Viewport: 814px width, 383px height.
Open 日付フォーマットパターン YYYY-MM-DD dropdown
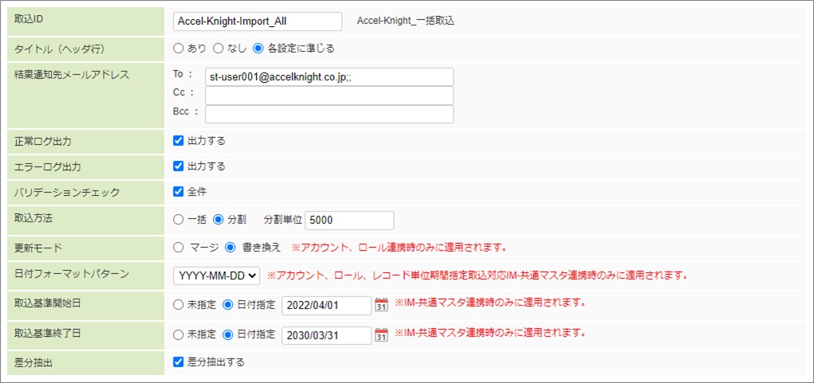click(x=217, y=276)
